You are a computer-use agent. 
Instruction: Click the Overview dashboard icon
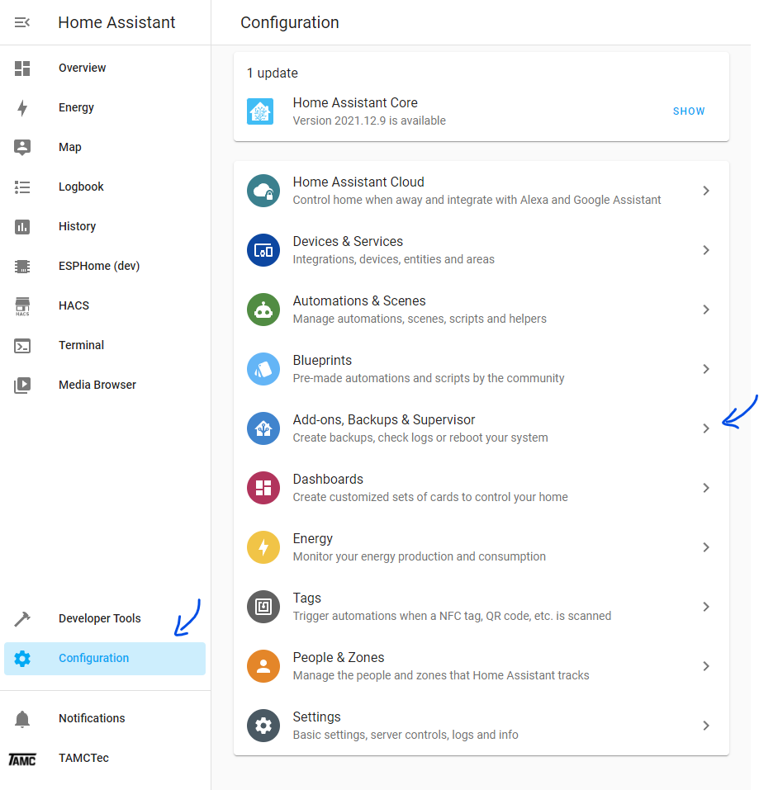22,68
